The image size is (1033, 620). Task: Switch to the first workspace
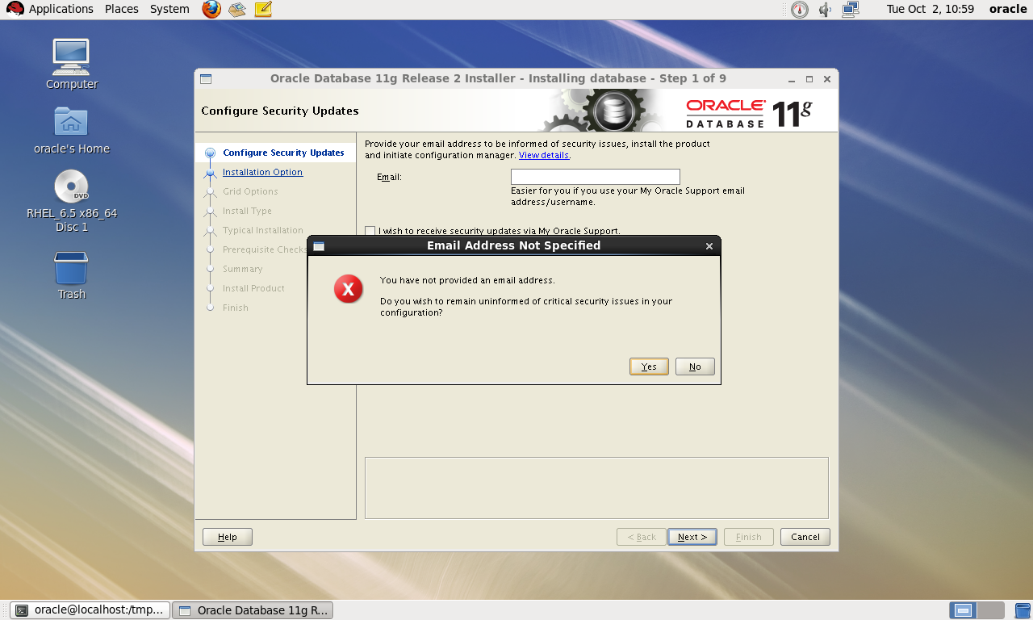tap(963, 610)
